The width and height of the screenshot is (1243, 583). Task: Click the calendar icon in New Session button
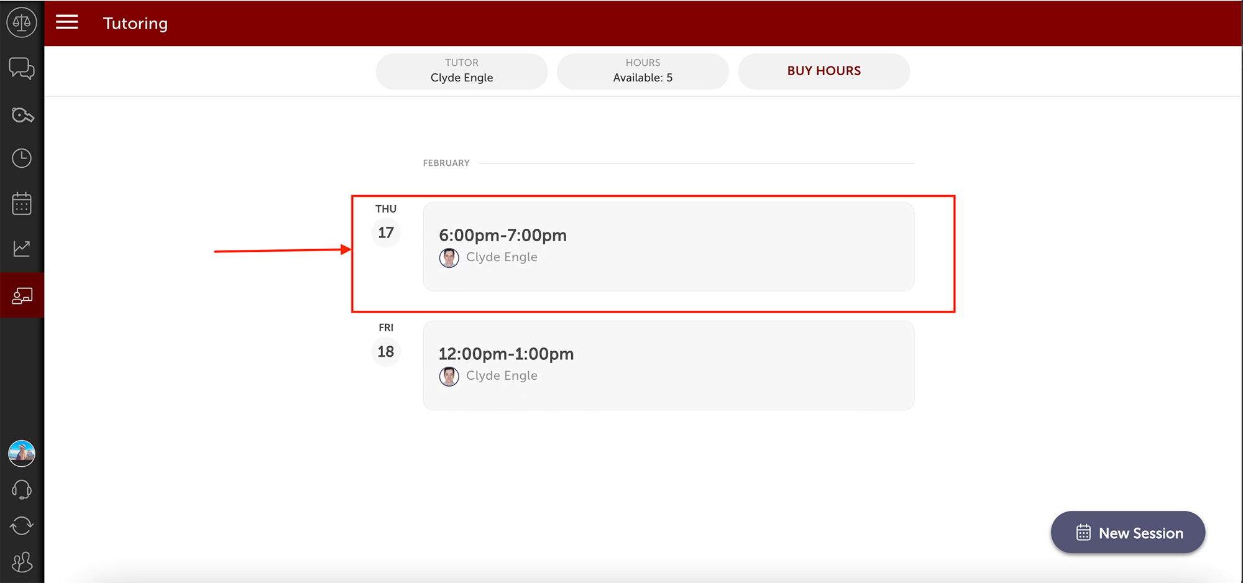tap(1083, 533)
